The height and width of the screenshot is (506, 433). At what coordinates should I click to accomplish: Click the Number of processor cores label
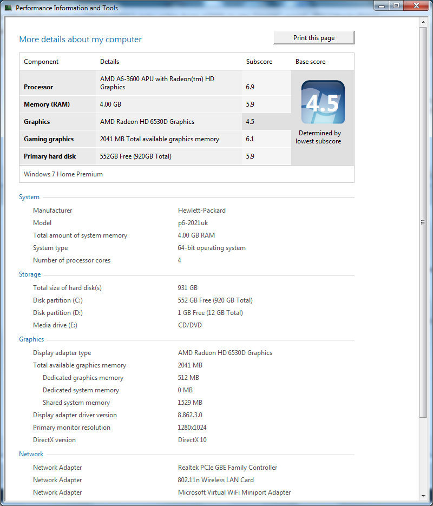tap(71, 260)
